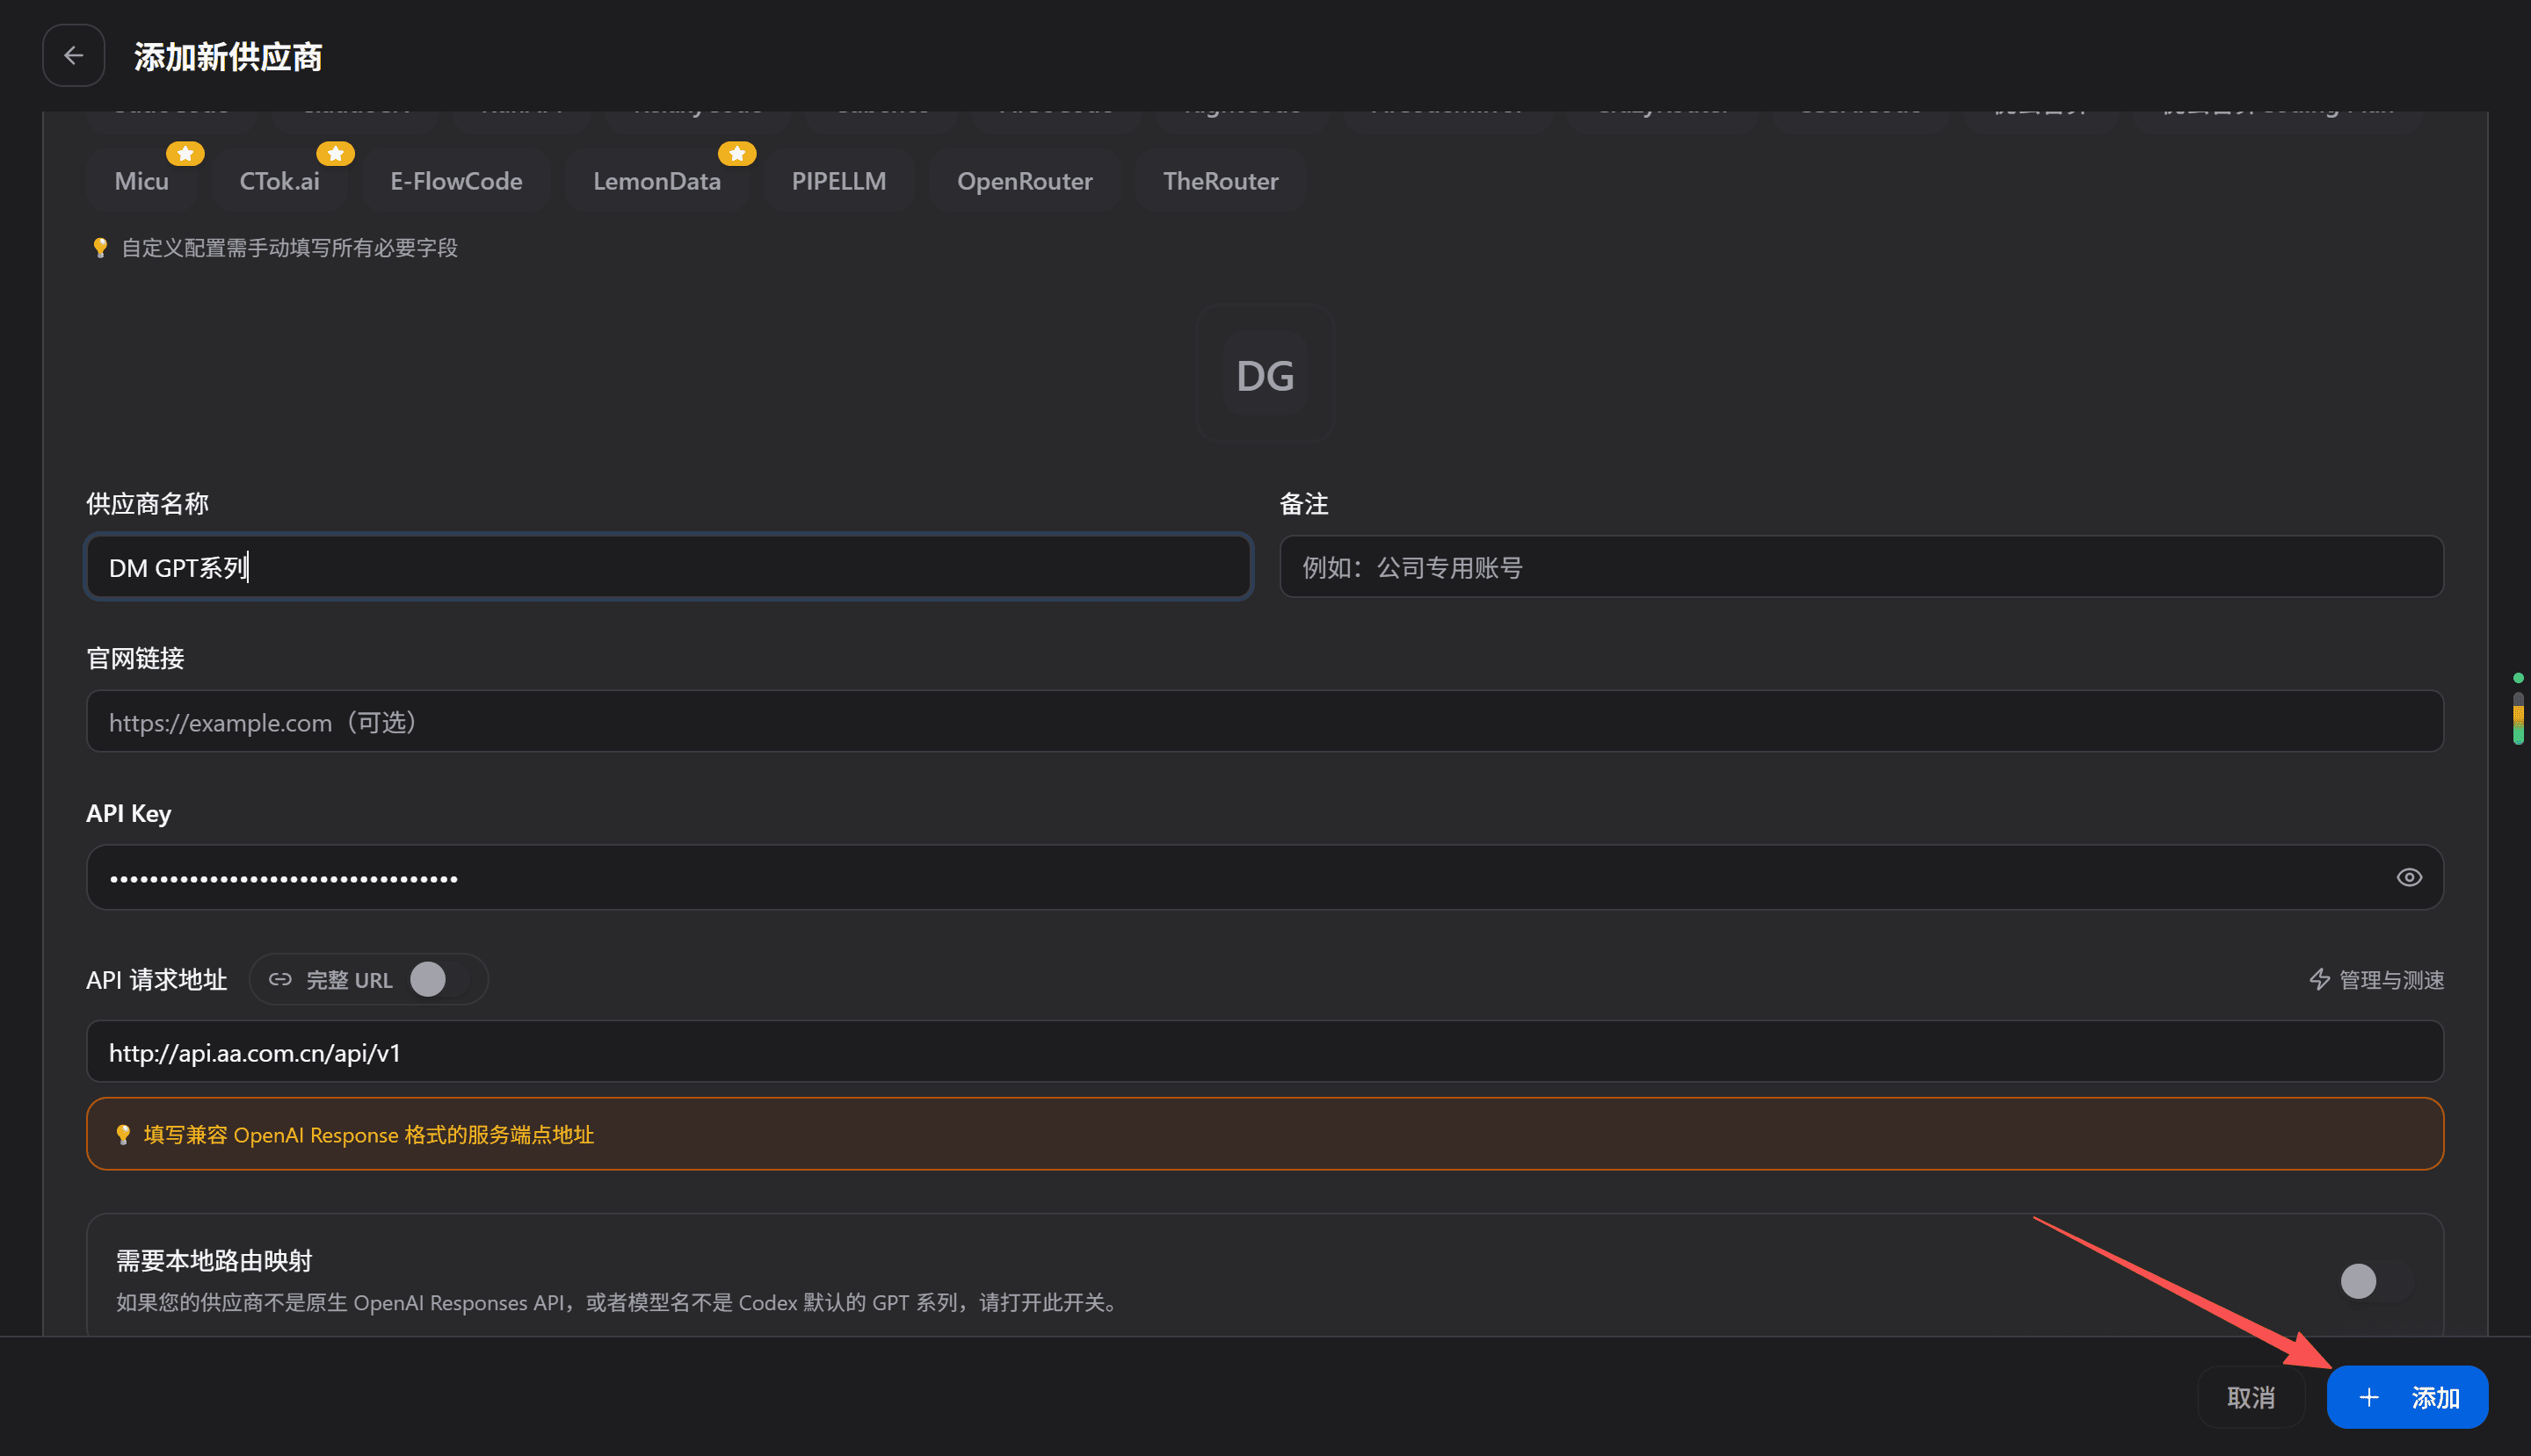Pick the OpenRouter preset
The width and height of the screenshot is (2531, 1456).
click(x=1025, y=181)
